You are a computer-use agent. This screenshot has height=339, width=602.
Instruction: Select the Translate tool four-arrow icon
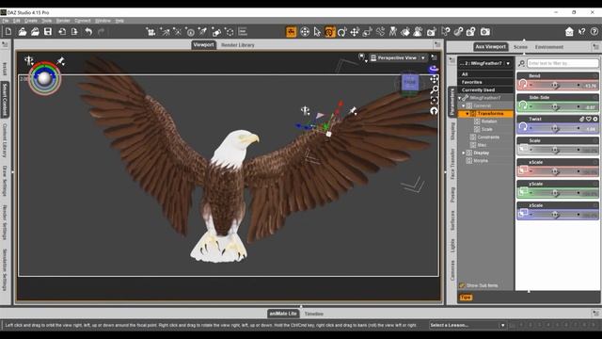(355, 32)
